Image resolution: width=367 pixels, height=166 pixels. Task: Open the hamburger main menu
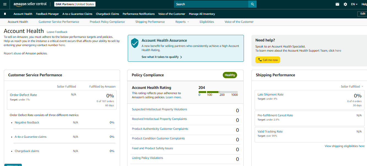click(x=5, y=4)
